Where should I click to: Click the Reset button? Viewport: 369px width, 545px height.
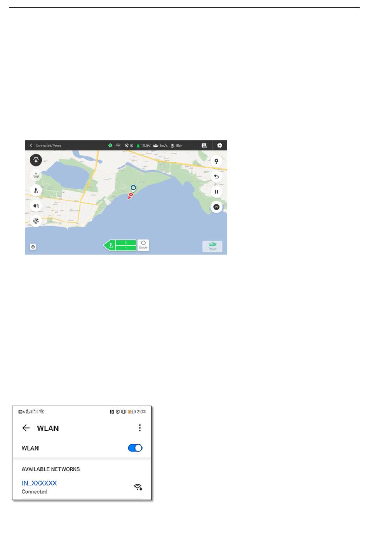pos(143,245)
